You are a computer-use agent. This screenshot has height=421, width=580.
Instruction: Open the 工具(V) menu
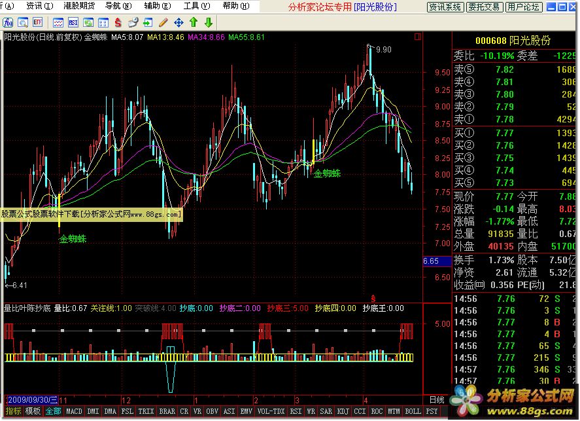click(x=197, y=6)
